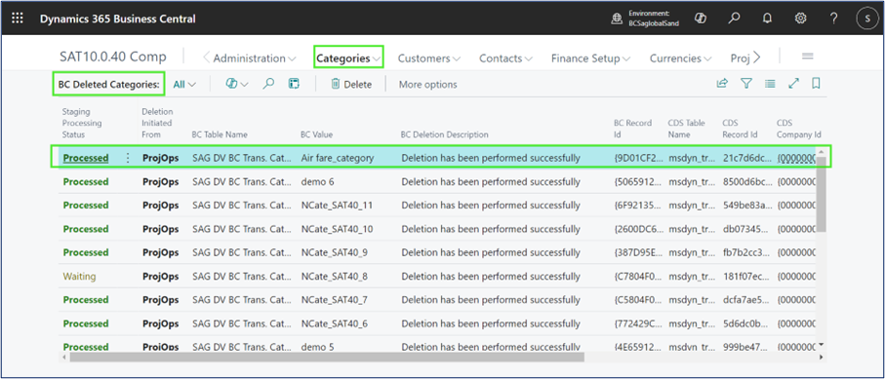The image size is (885, 379).
Task: Click BC Record Id column header
Action: 632,129
